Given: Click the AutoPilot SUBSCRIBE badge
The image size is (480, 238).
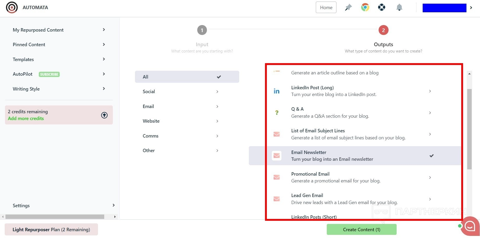Looking at the screenshot, I should (49, 74).
